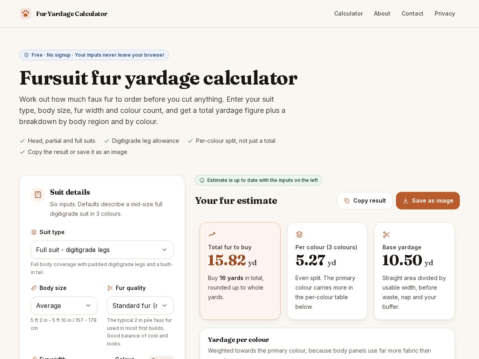The height and width of the screenshot is (359, 479).
Task: Click the calculator icon beside Suit details
Action: [38, 195]
